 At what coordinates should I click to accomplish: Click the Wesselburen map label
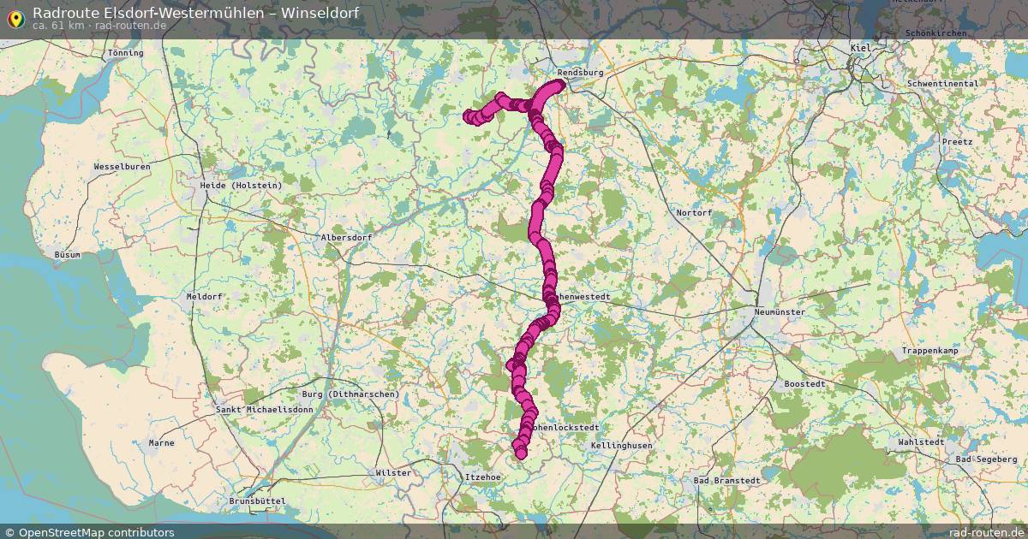(122, 166)
